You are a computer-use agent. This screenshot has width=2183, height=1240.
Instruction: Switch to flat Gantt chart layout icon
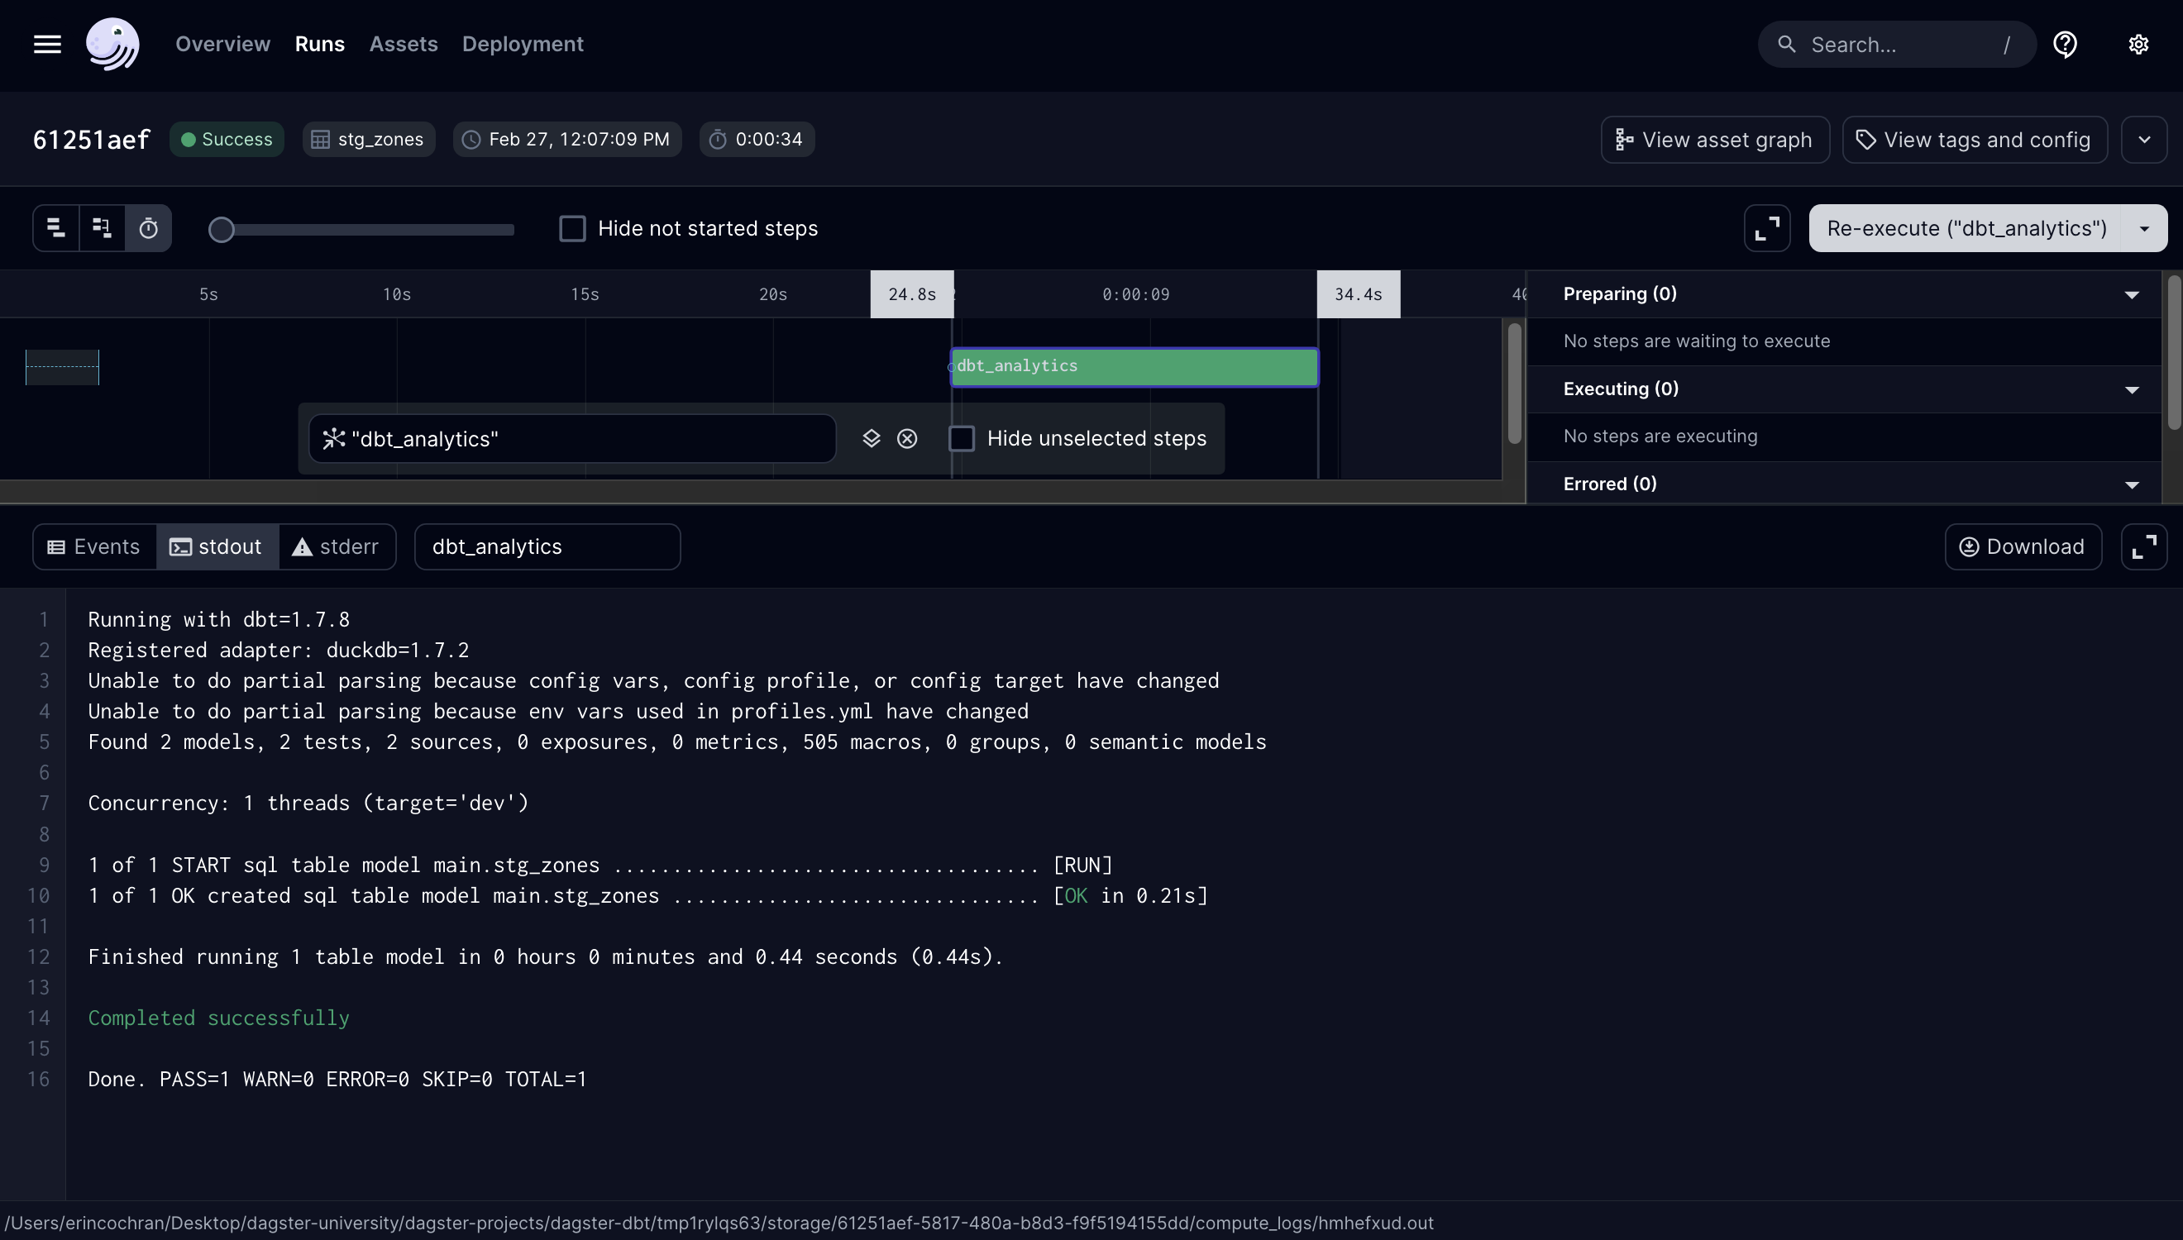[56, 228]
